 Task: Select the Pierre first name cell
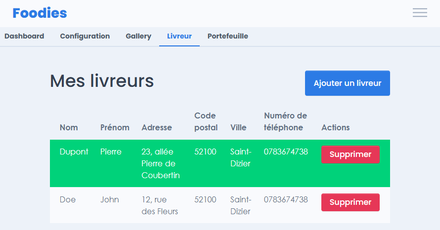point(111,152)
